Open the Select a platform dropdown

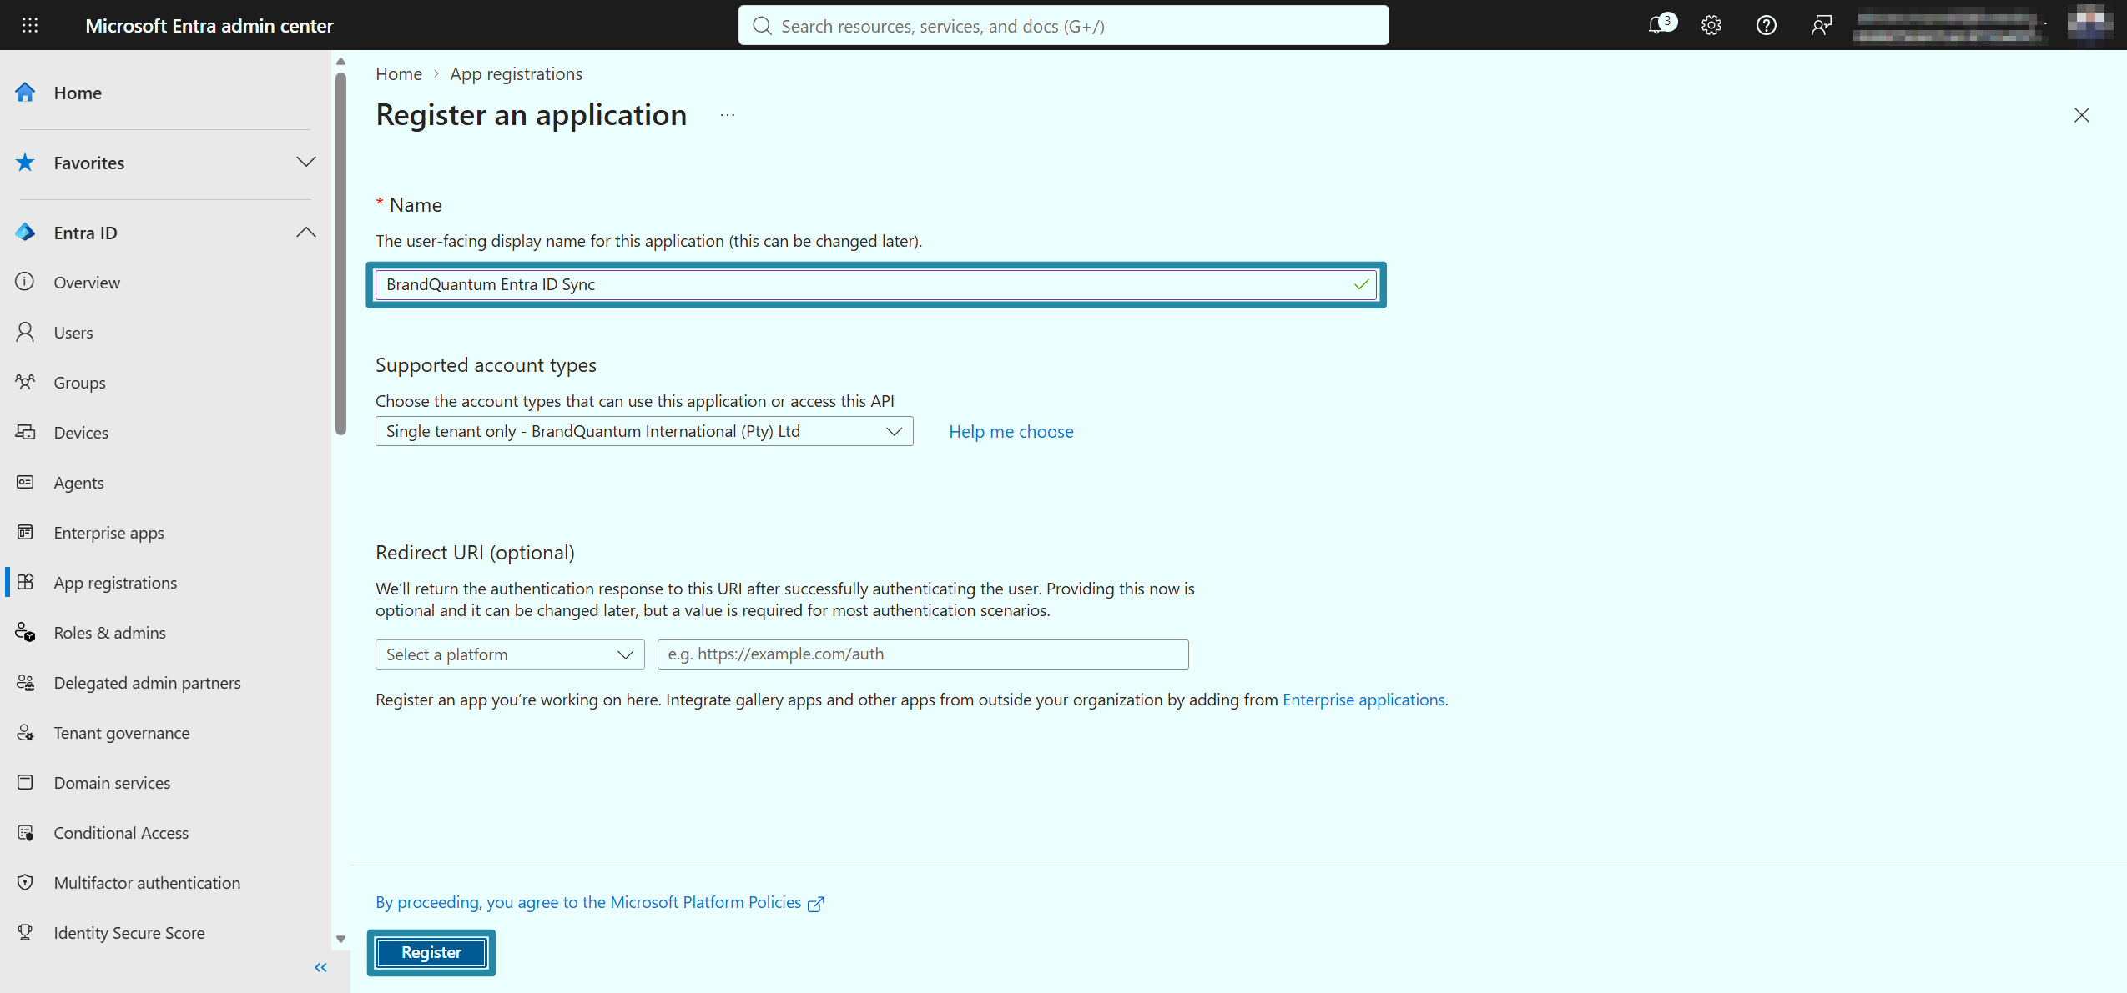[510, 654]
